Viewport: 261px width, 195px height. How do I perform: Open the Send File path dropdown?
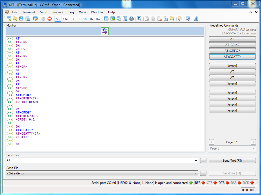[196, 173]
